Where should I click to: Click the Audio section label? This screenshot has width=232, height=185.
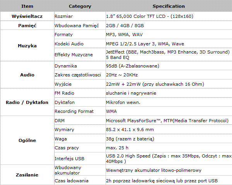click(x=27, y=75)
